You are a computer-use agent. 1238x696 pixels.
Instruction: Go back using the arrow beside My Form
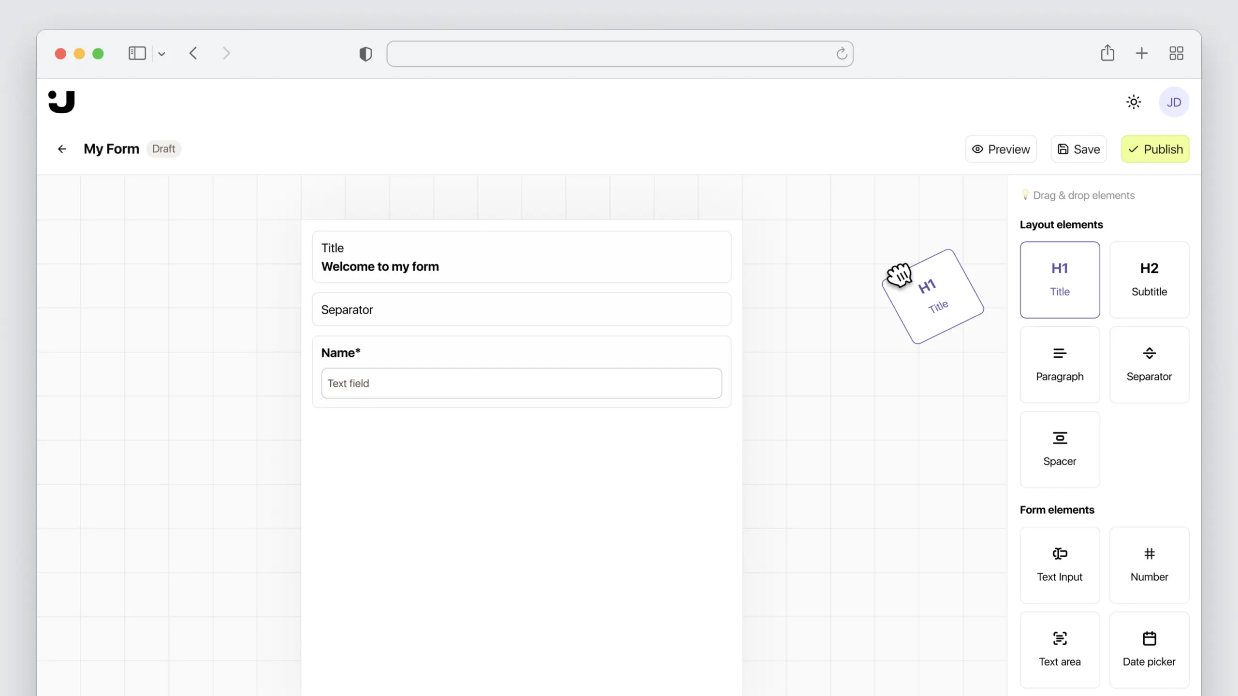(x=62, y=149)
